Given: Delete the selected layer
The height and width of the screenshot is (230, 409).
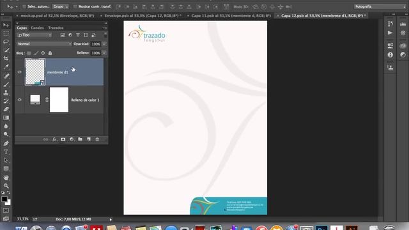Looking at the screenshot, I should coord(97,139).
